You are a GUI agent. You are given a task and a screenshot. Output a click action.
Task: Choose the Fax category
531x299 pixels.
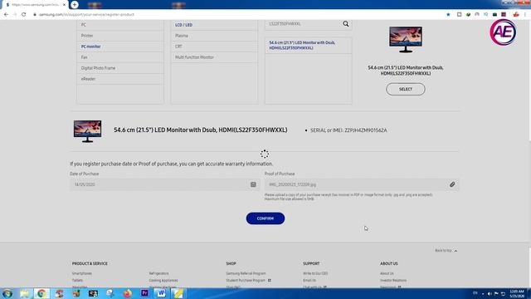point(119,57)
